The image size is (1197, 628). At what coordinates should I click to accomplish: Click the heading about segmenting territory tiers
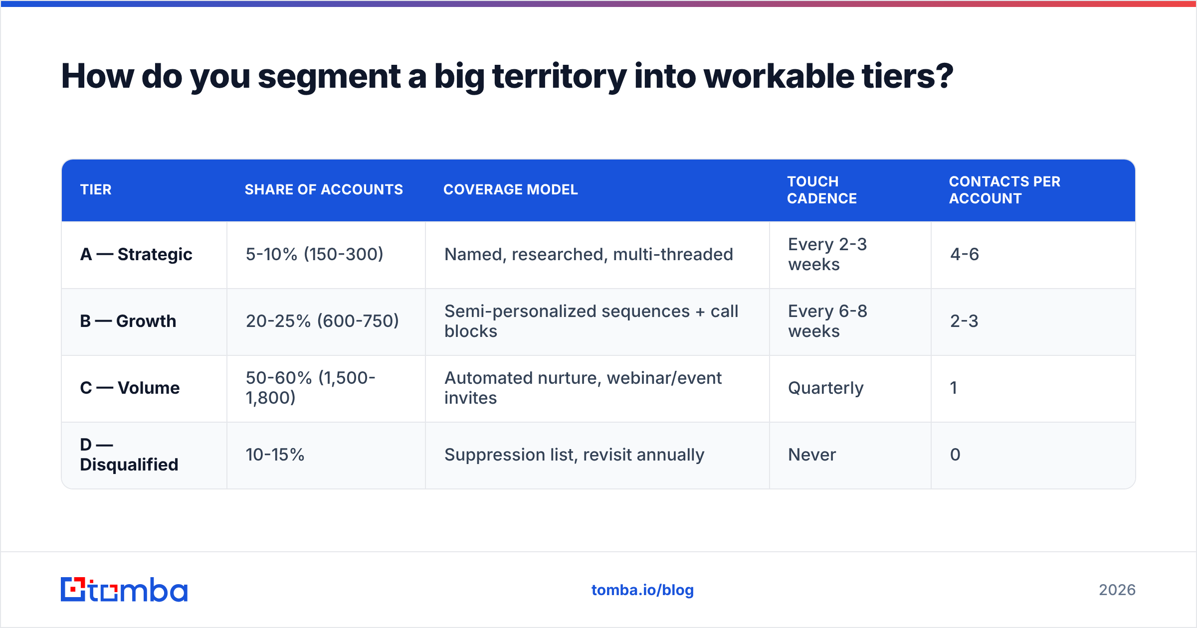(x=507, y=76)
